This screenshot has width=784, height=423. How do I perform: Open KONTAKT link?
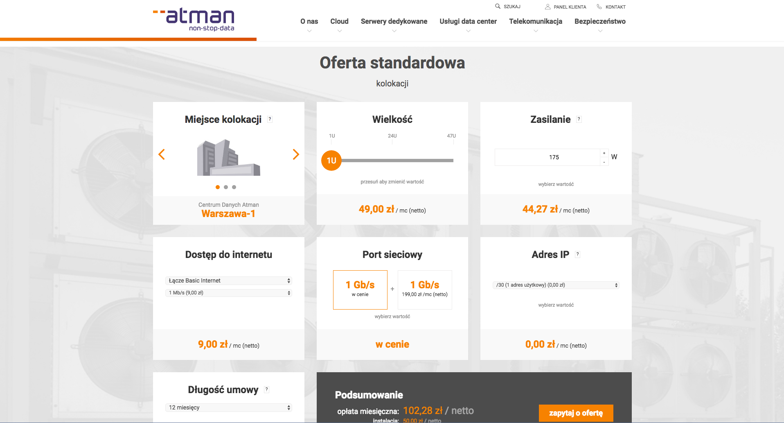pyautogui.click(x=615, y=7)
